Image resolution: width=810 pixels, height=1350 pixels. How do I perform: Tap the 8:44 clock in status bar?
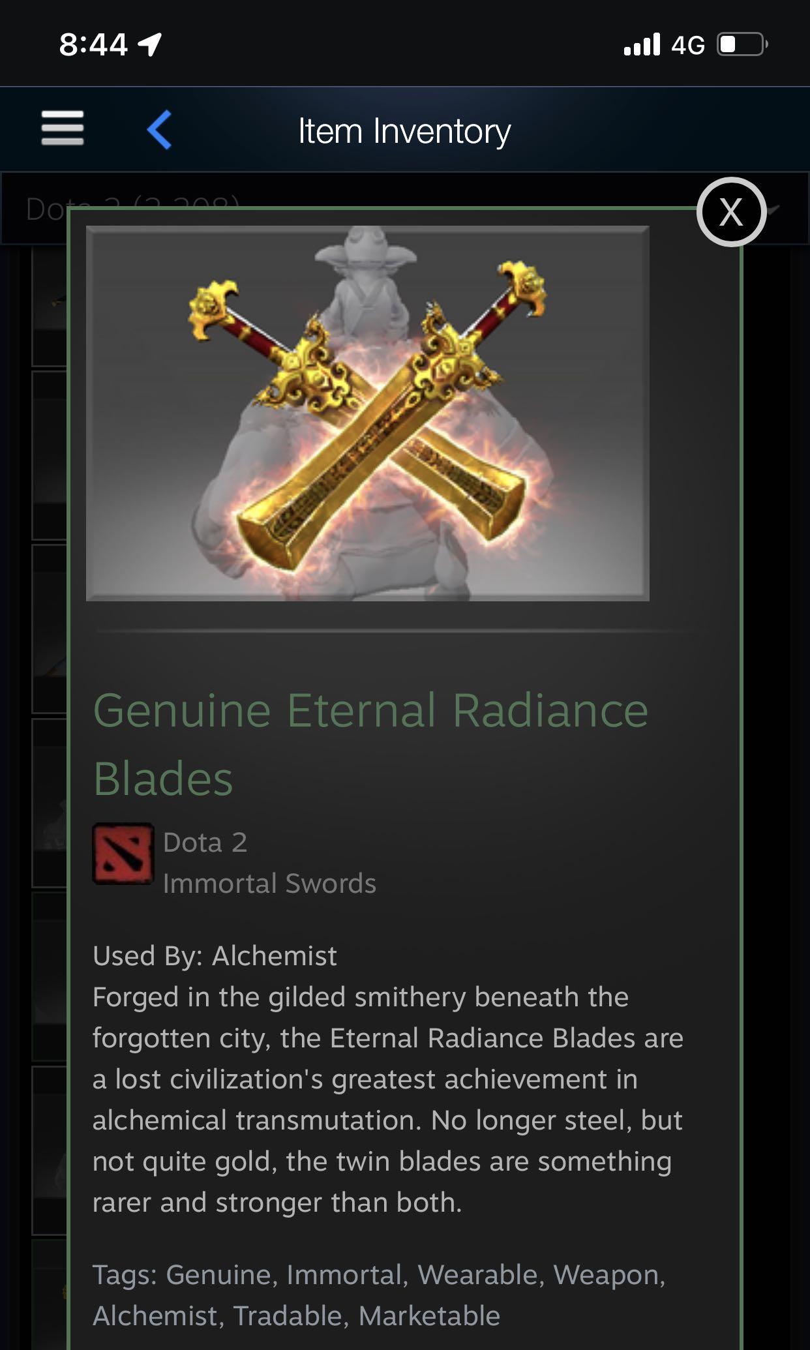coord(93,44)
